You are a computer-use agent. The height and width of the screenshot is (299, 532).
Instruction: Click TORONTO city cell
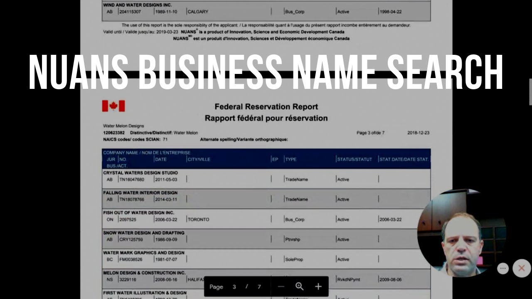[198, 219]
